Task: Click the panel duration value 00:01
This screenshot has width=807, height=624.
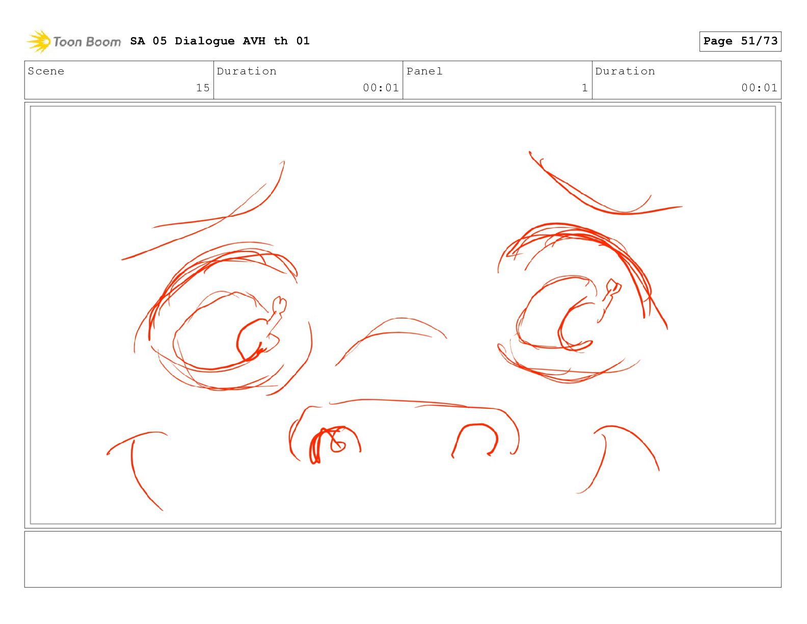Action: coord(759,88)
